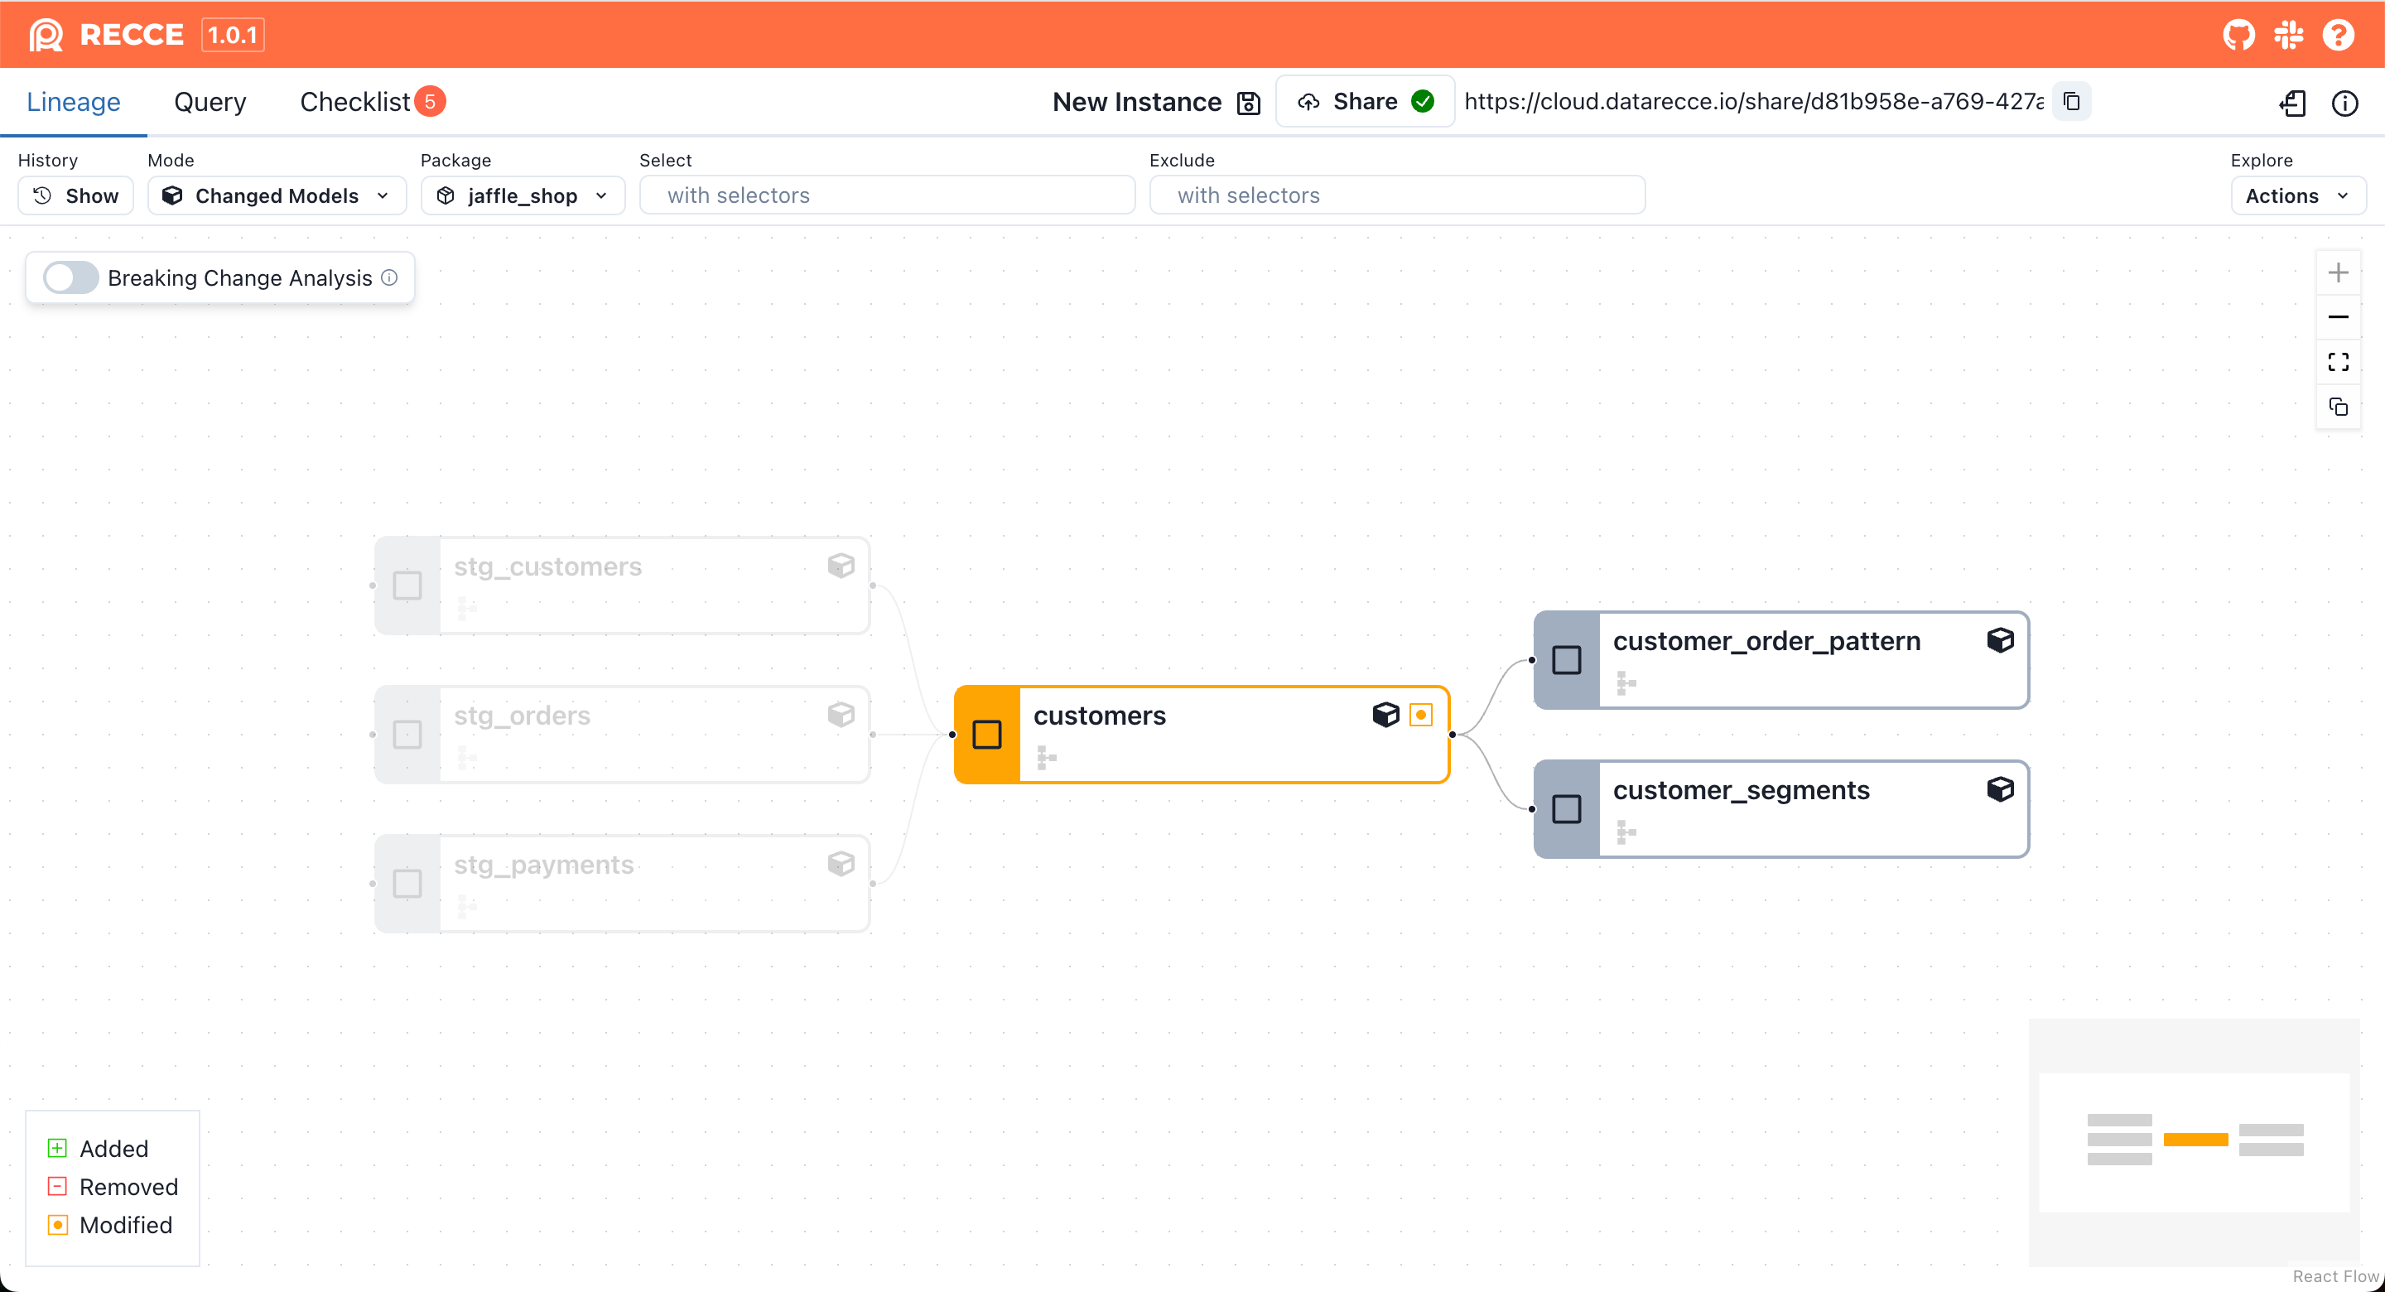The image size is (2385, 1292).
Task: Check the customers node checkbox
Action: (x=987, y=735)
